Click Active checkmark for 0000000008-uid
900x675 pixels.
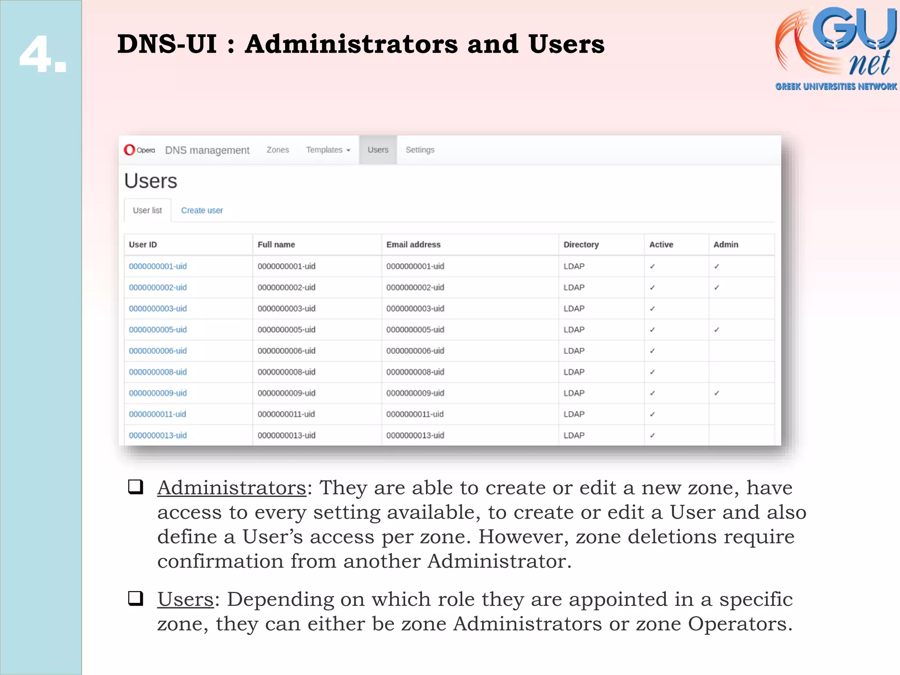point(653,372)
